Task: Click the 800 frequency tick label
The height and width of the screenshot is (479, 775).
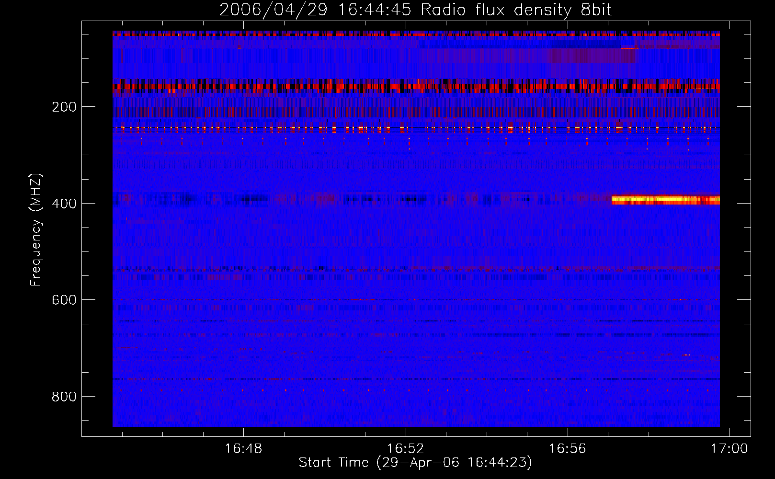Action: (64, 397)
